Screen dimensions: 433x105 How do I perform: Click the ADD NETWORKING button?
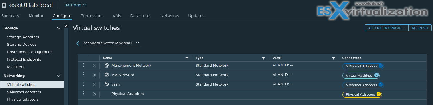click(x=386, y=28)
